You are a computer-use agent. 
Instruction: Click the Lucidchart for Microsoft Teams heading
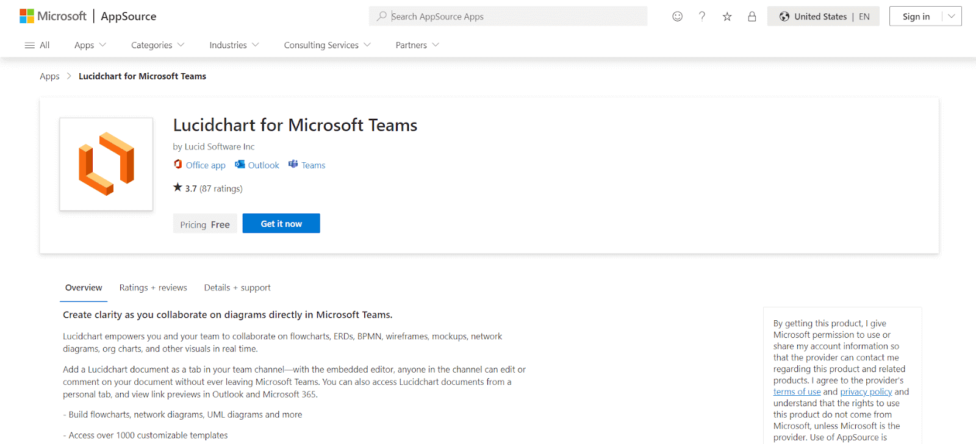coord(295,125)
